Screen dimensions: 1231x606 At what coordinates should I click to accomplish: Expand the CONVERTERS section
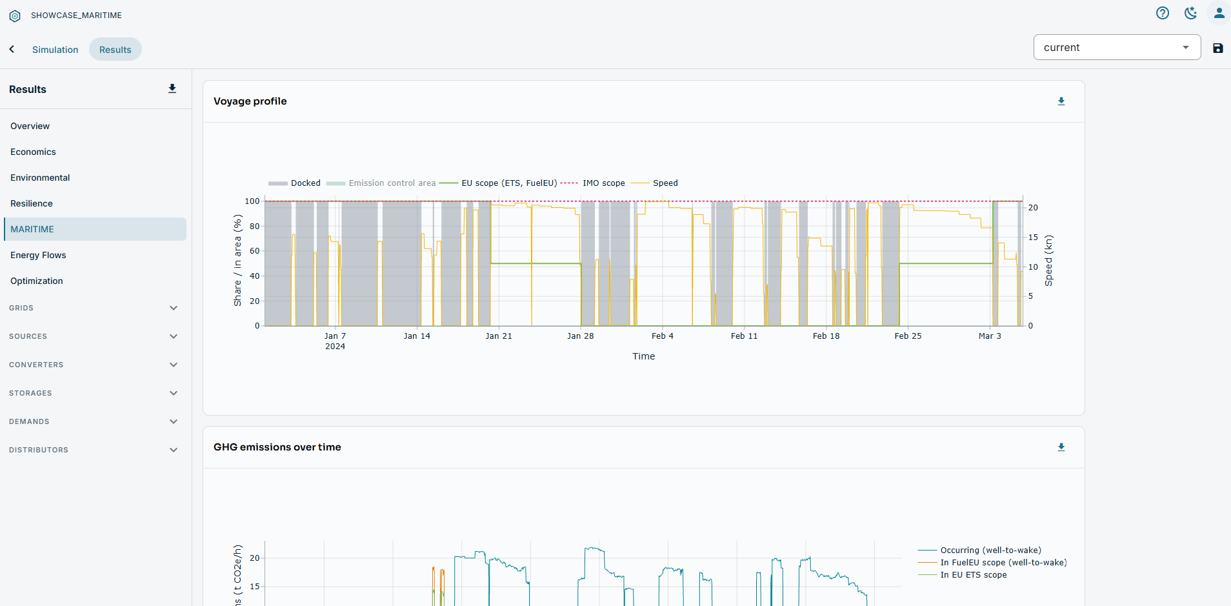click(x=94, y=365)
